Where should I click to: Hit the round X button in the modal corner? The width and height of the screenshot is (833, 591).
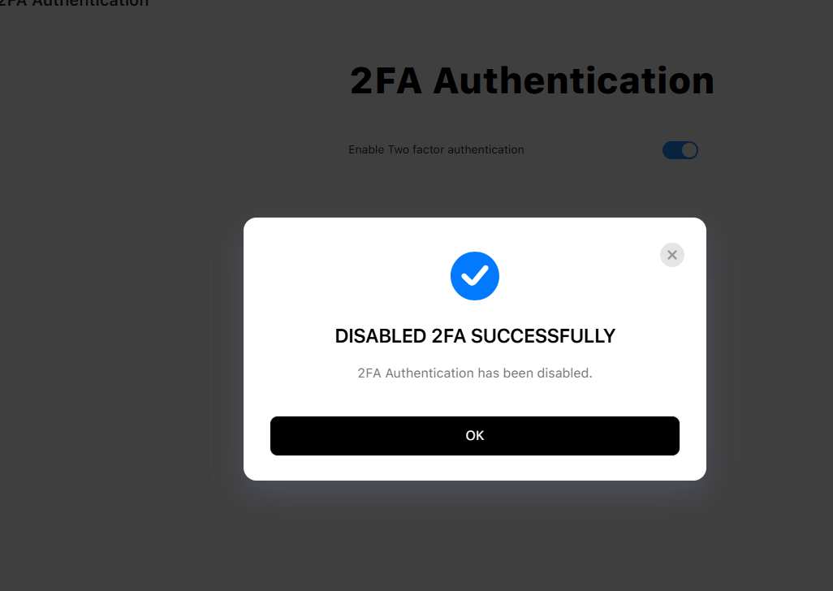tap(671, 255)
